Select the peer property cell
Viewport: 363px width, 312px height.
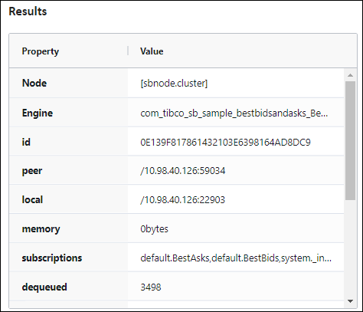pyautogui.click(x=68, y=170)
